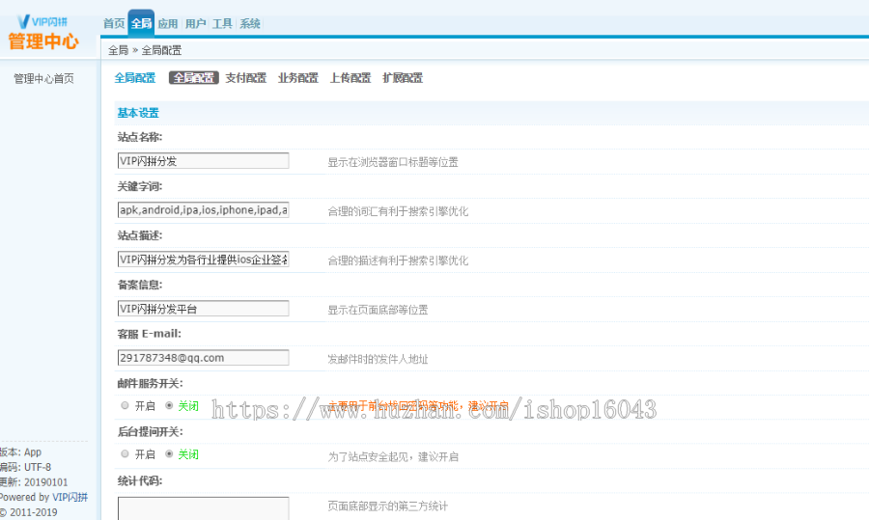Enable the 邮件服务开关 开启 radio button

[126, 406]
